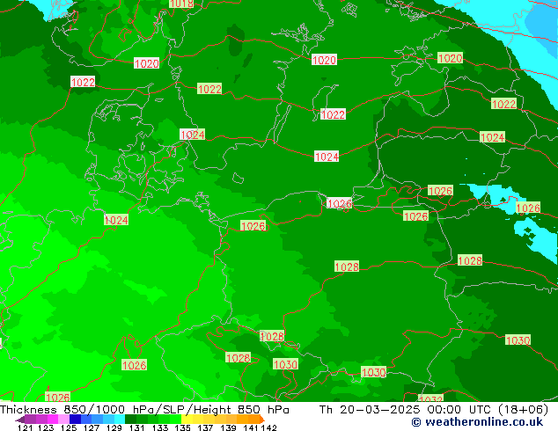558x431 pixels.
Task: Click the legend value 121
Action: pyautogui.click(x=25, y=427)
